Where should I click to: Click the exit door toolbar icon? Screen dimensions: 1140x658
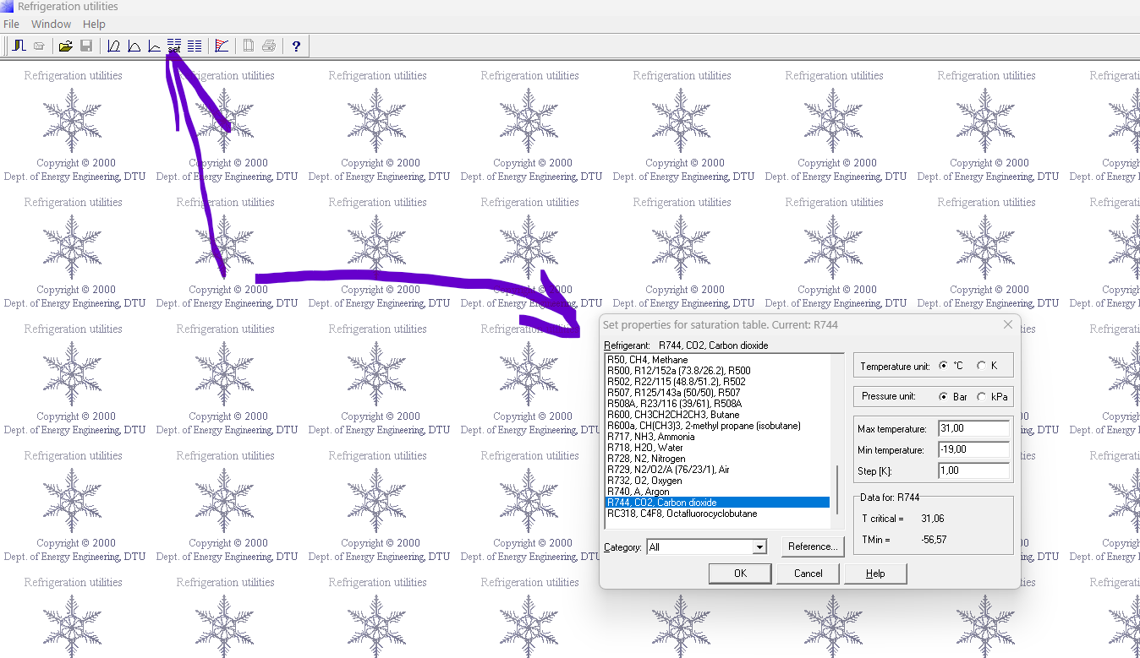click(x=19, y=46)
